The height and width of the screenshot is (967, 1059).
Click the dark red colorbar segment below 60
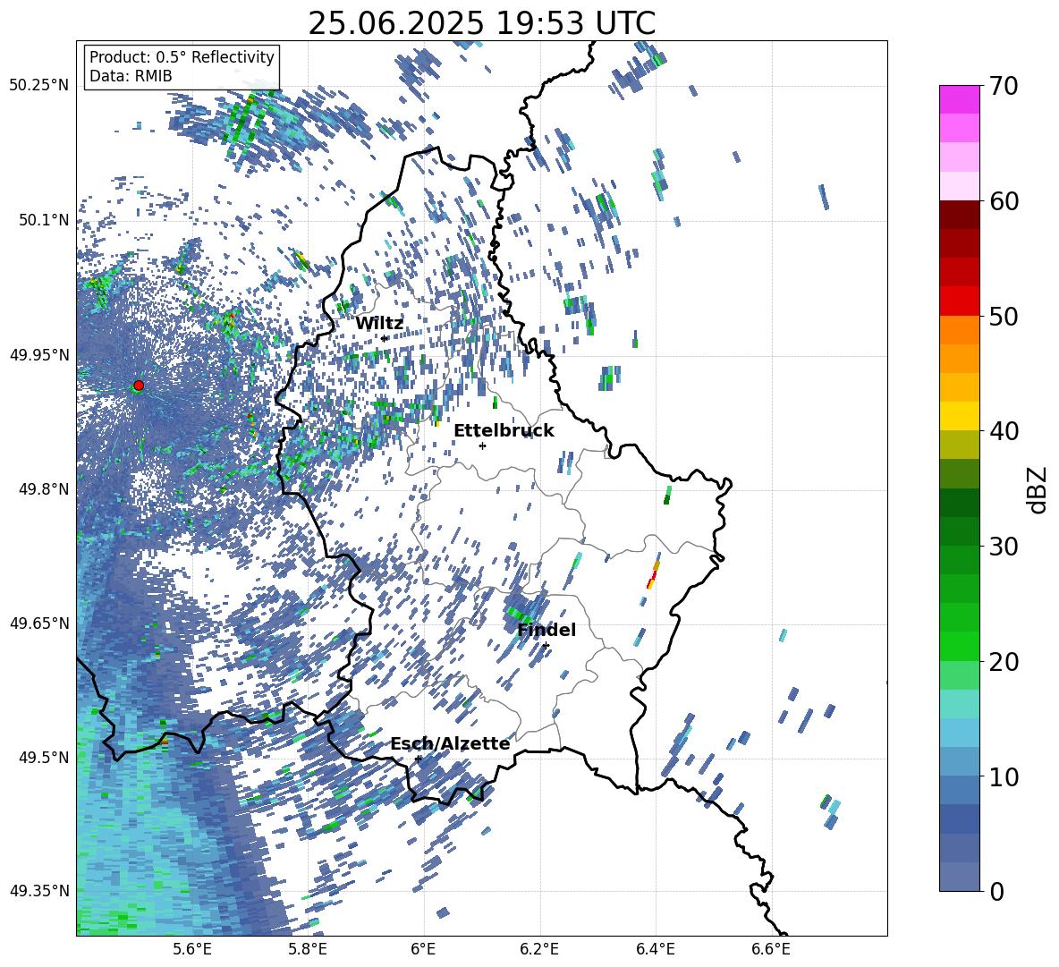959,214
